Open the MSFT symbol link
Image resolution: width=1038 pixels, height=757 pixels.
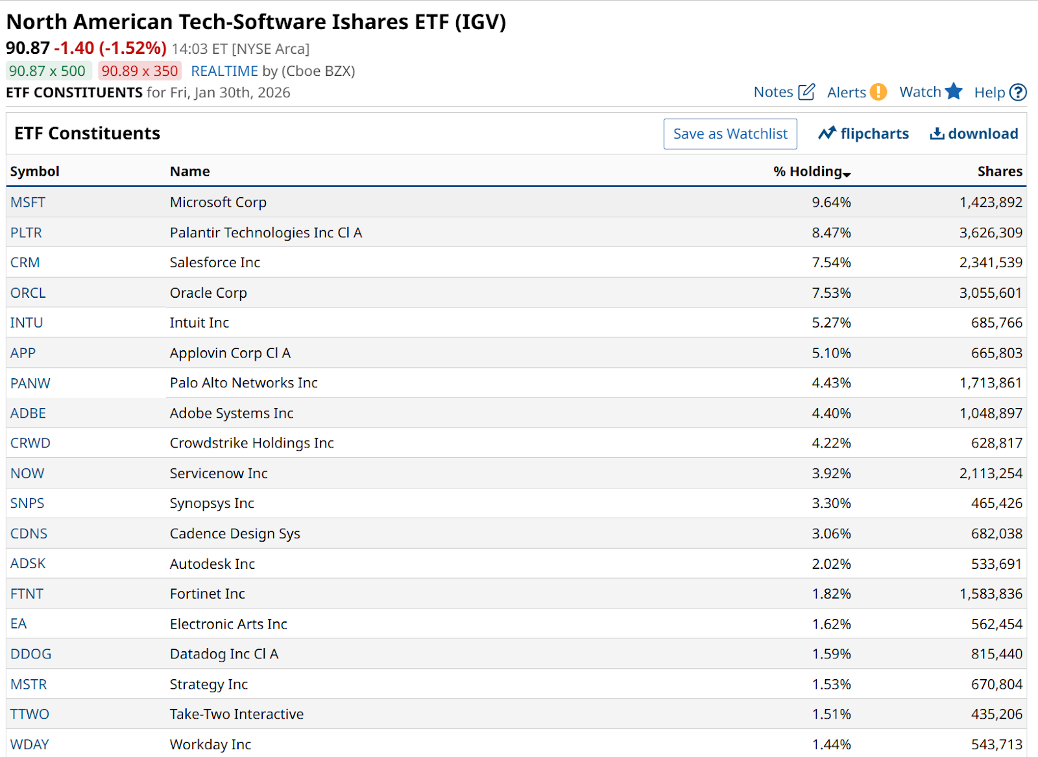pyautogui.click(x=28, y=202)
